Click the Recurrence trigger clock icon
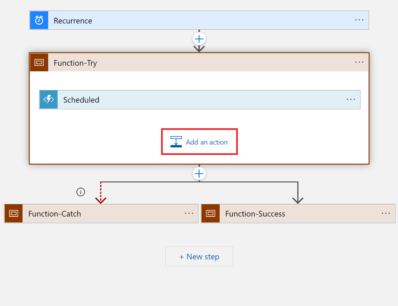 tap(39, 20)
